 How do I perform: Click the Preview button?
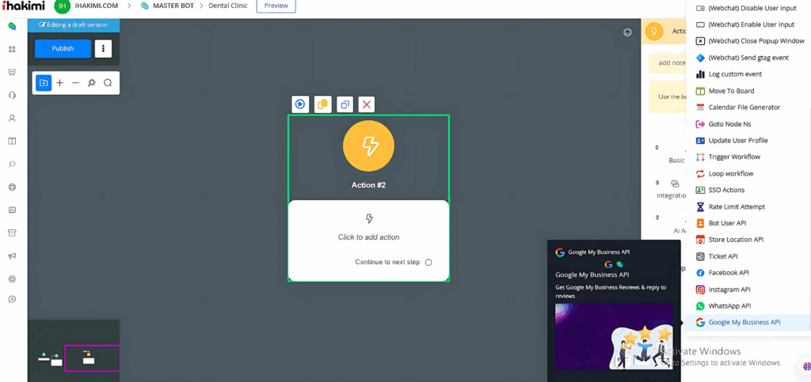click(x=276, y=6)
